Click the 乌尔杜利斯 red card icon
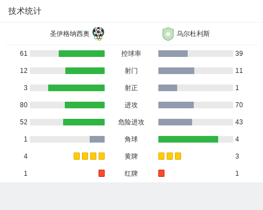Viewport: 263px width, 210px height. pos(161,174)
